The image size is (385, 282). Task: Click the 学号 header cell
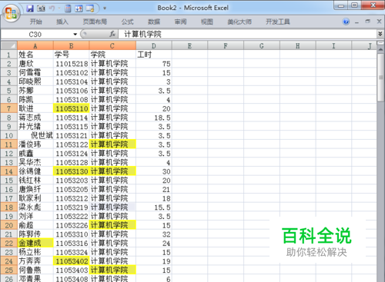point(71,55)
